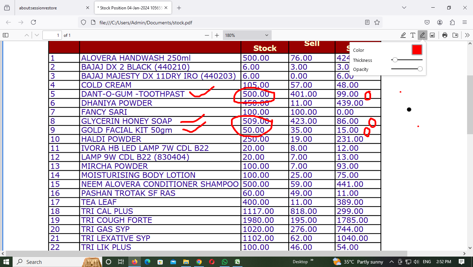This screenshot has height=267, width=473.
Task: Open a new browser tab
Action: [x=179, y=8]
